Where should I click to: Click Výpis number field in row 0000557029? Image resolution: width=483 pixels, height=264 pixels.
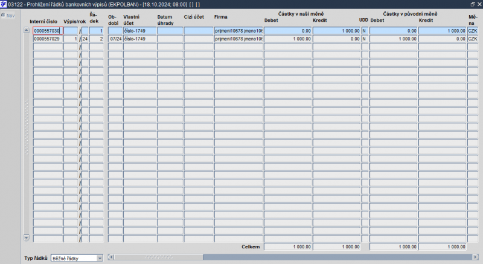71,39
